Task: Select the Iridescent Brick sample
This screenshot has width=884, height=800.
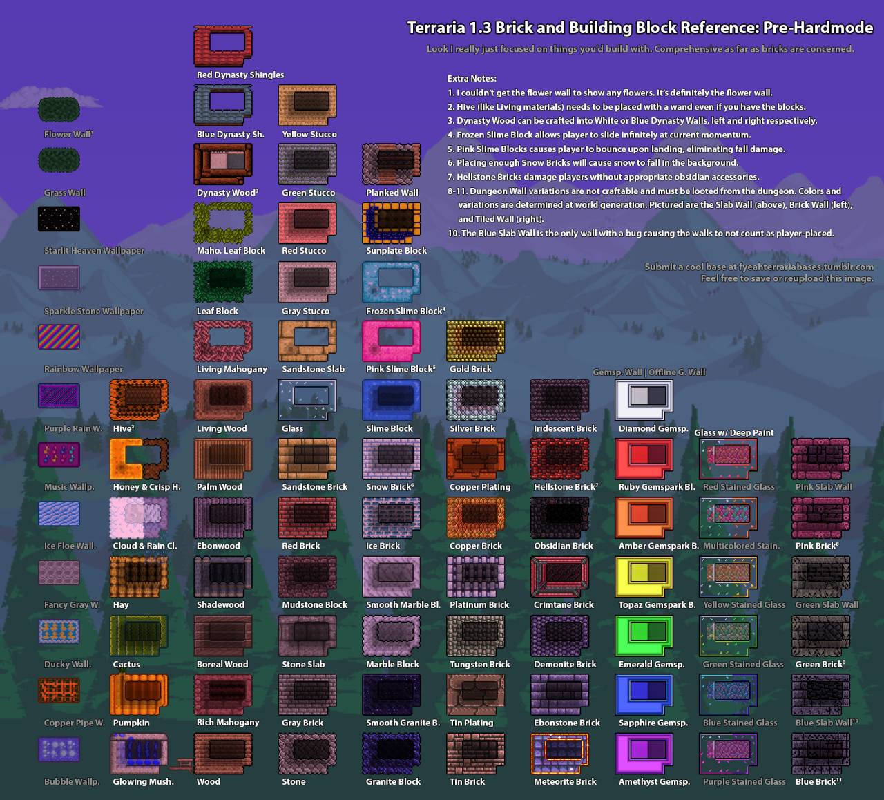Action: tap(560, 399)
